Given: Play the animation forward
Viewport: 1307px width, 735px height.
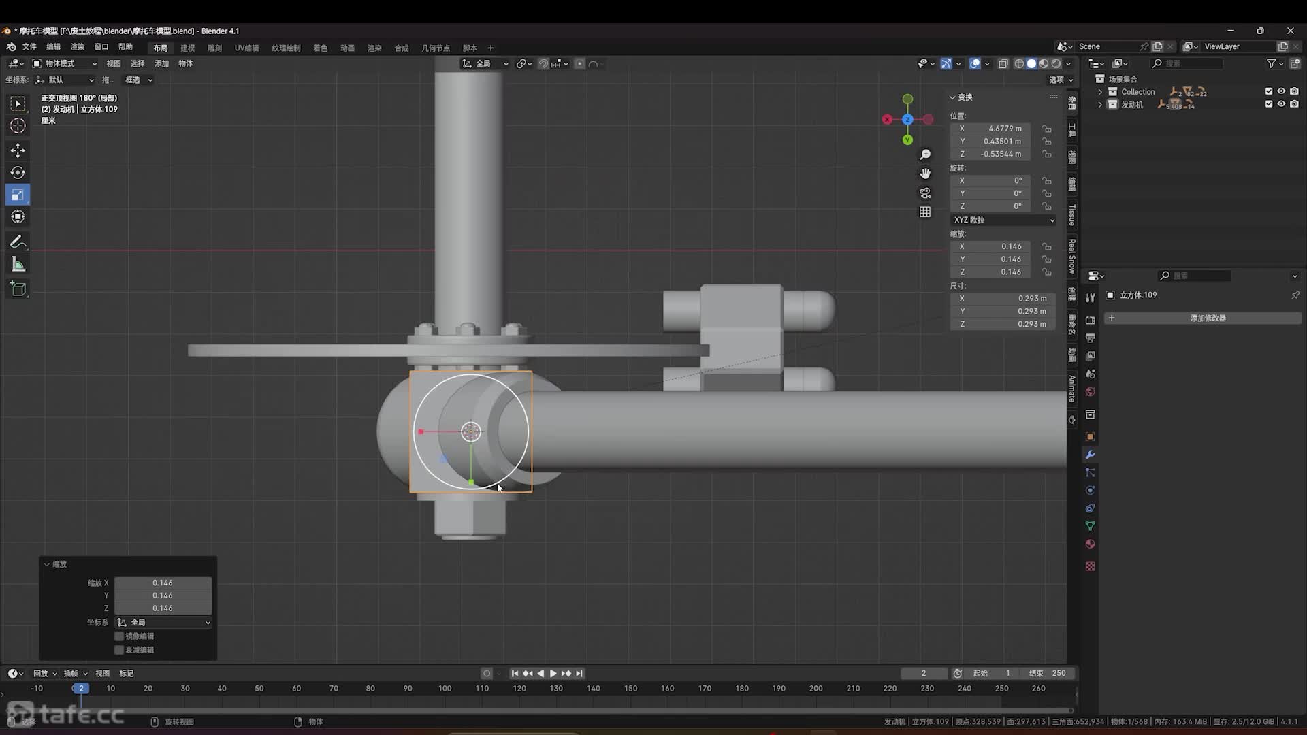Looking at the screenshot, I should coord(553,674).
